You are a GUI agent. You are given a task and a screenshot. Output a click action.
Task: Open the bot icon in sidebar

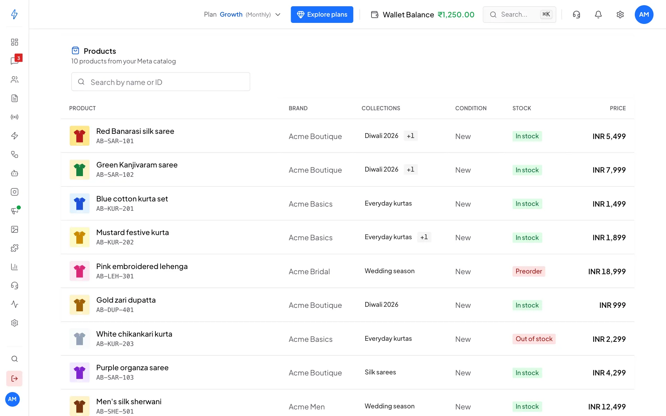point(14,173)
